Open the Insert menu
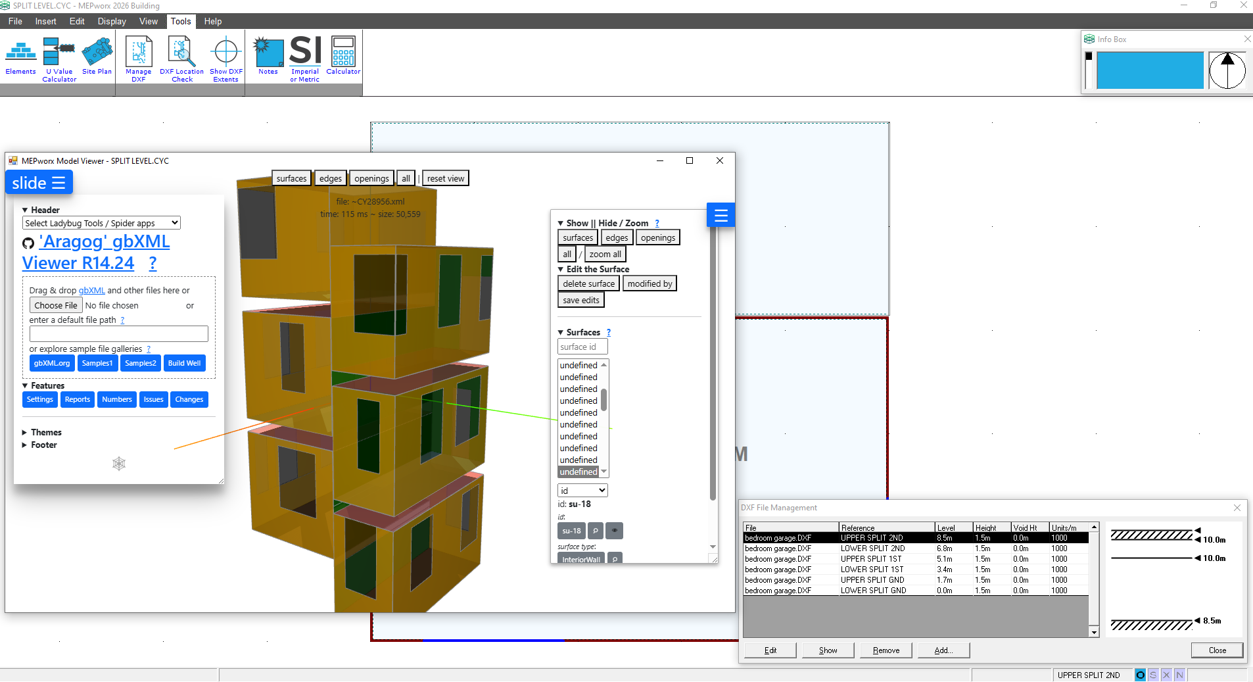Viewport: 1253px width, 682px height. coord(45,21)
